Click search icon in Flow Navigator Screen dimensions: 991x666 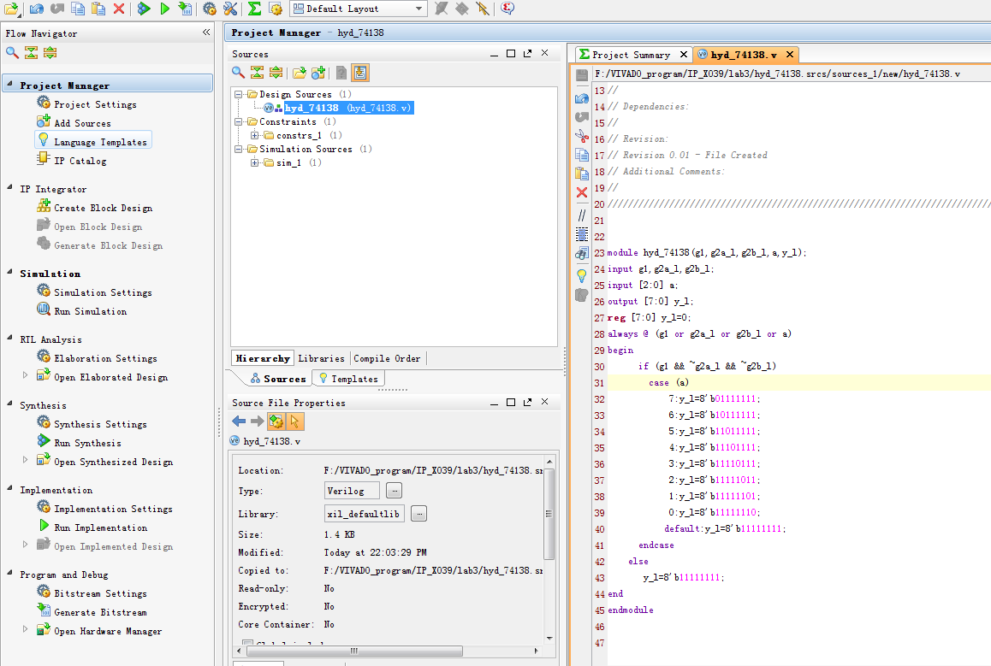[x=12, y=53]
